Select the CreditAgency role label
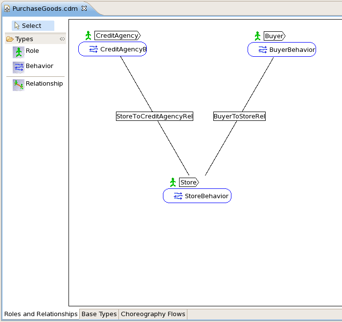The width and height of the screenshot is (342, 322). click(117, 36)
